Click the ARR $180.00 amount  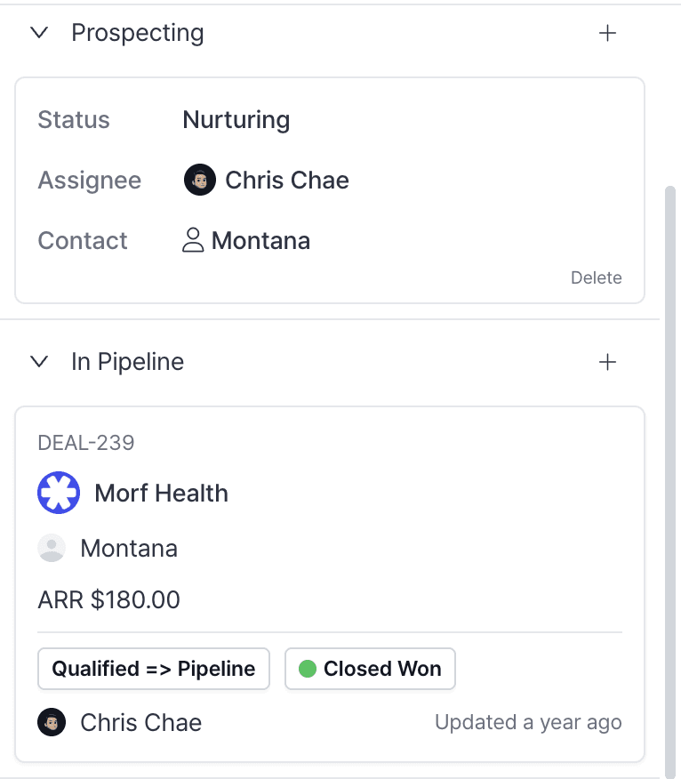pyautogui.click(x=109, y=600)
